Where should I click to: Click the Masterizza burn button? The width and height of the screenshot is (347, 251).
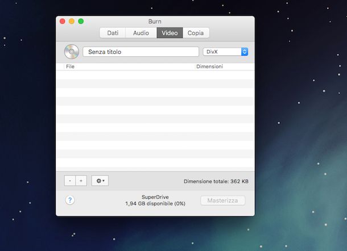[x=222, y=200]
